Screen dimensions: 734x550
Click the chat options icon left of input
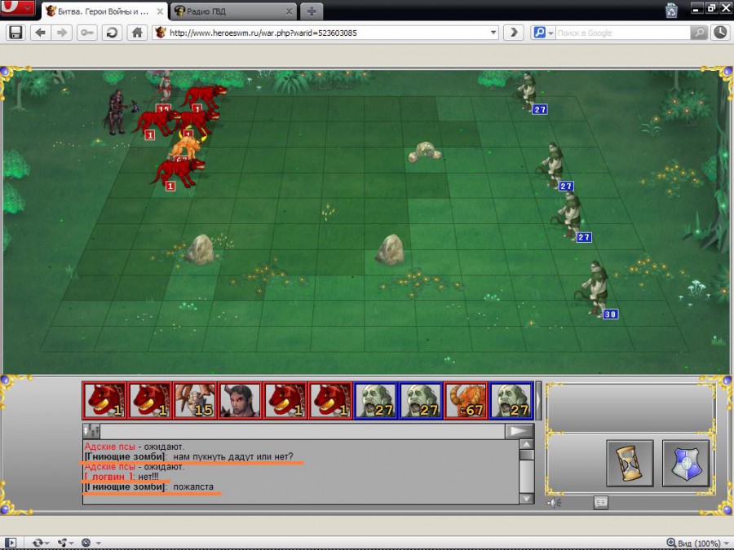(x=91, y=430)
